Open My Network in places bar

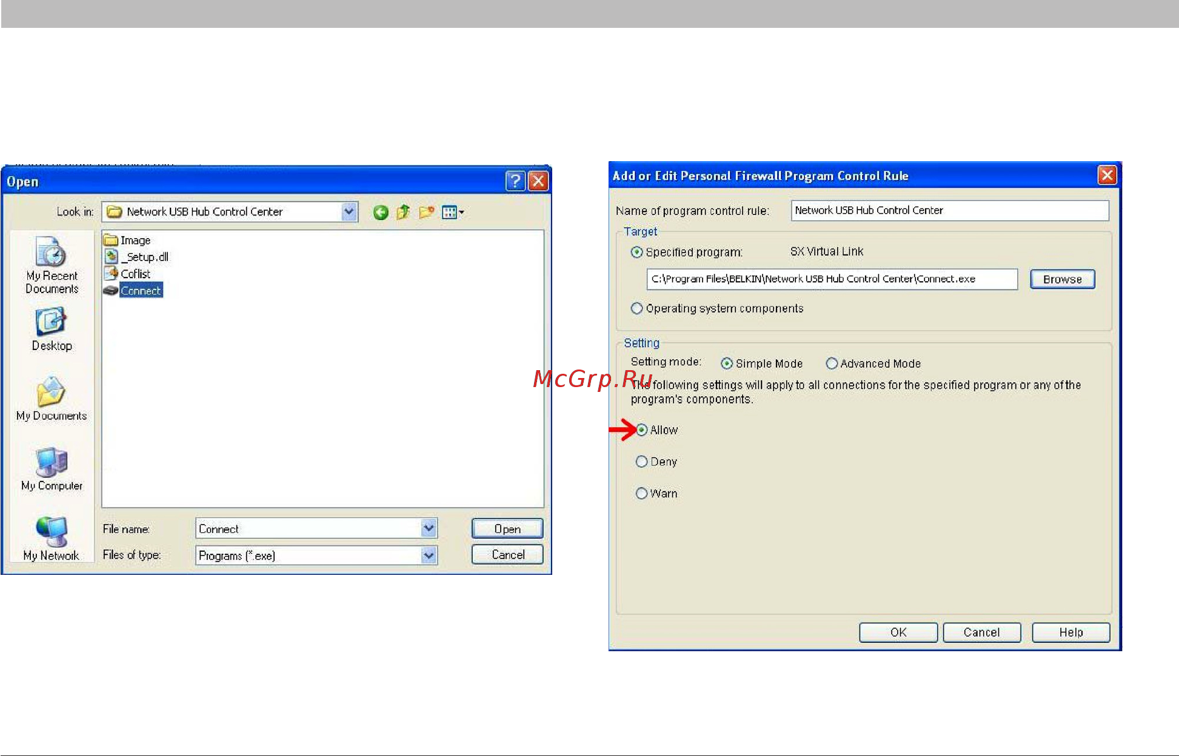52,539
